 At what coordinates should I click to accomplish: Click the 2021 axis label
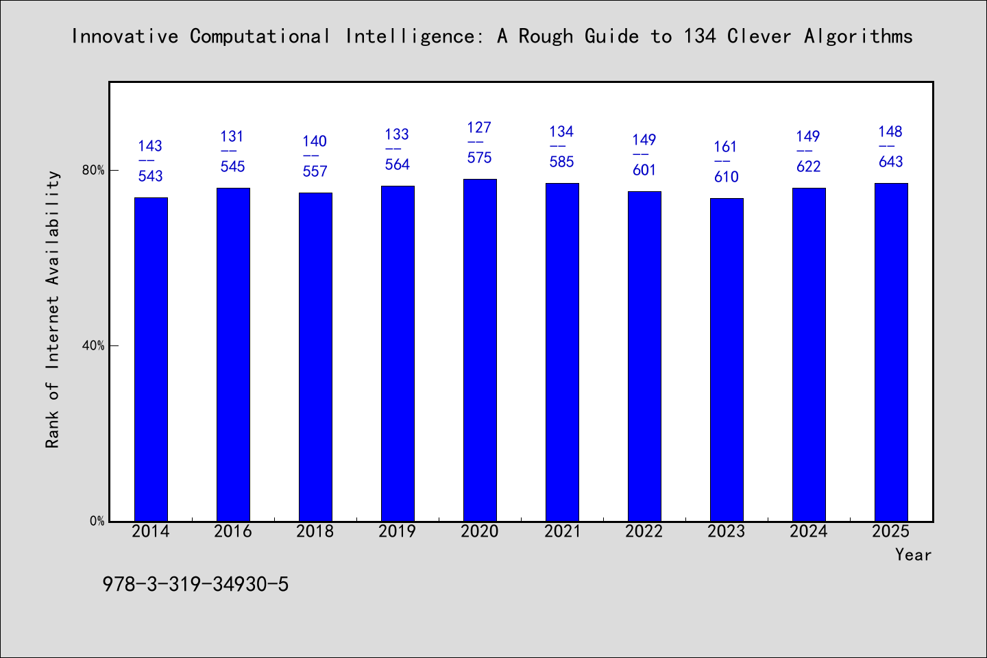562,531
